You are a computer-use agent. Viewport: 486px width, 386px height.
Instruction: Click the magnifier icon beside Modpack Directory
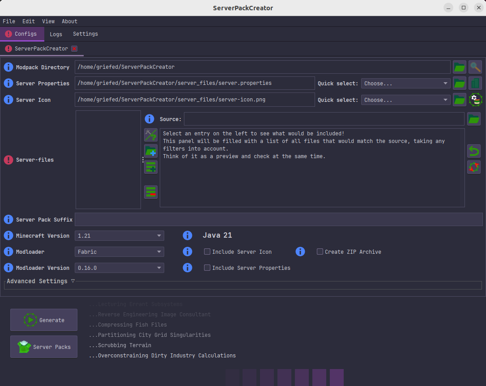[475, 67]
